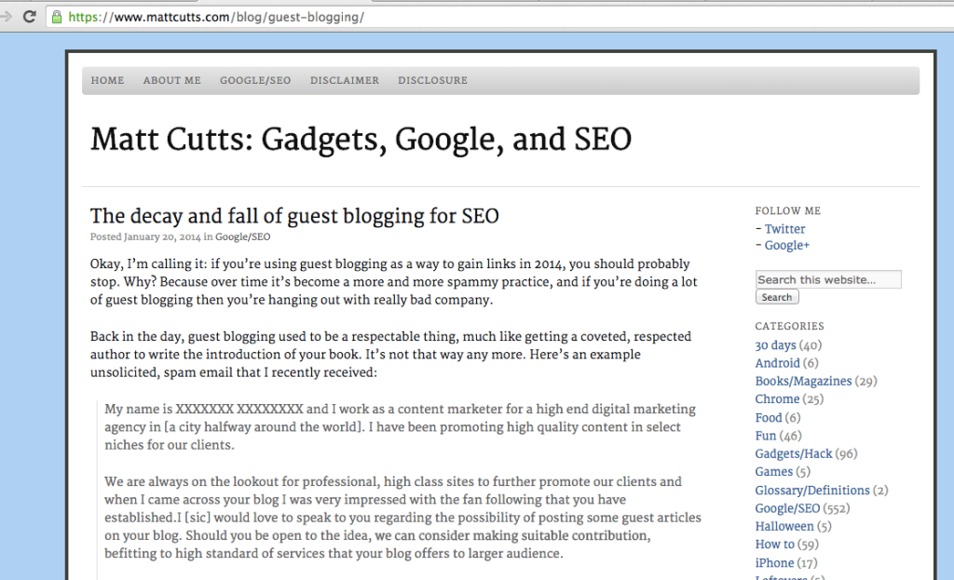Open the Games category
Image resolution: width=954 pixels, height=580 pixels.
[x=774, y=472]
